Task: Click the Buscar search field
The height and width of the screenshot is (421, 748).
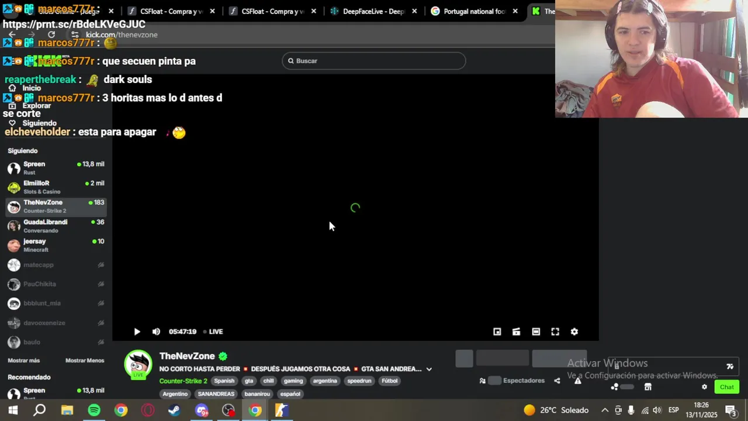Action: point(374,61)
